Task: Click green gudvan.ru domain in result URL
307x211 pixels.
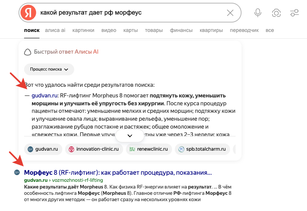Action: [x=36, y=180]
